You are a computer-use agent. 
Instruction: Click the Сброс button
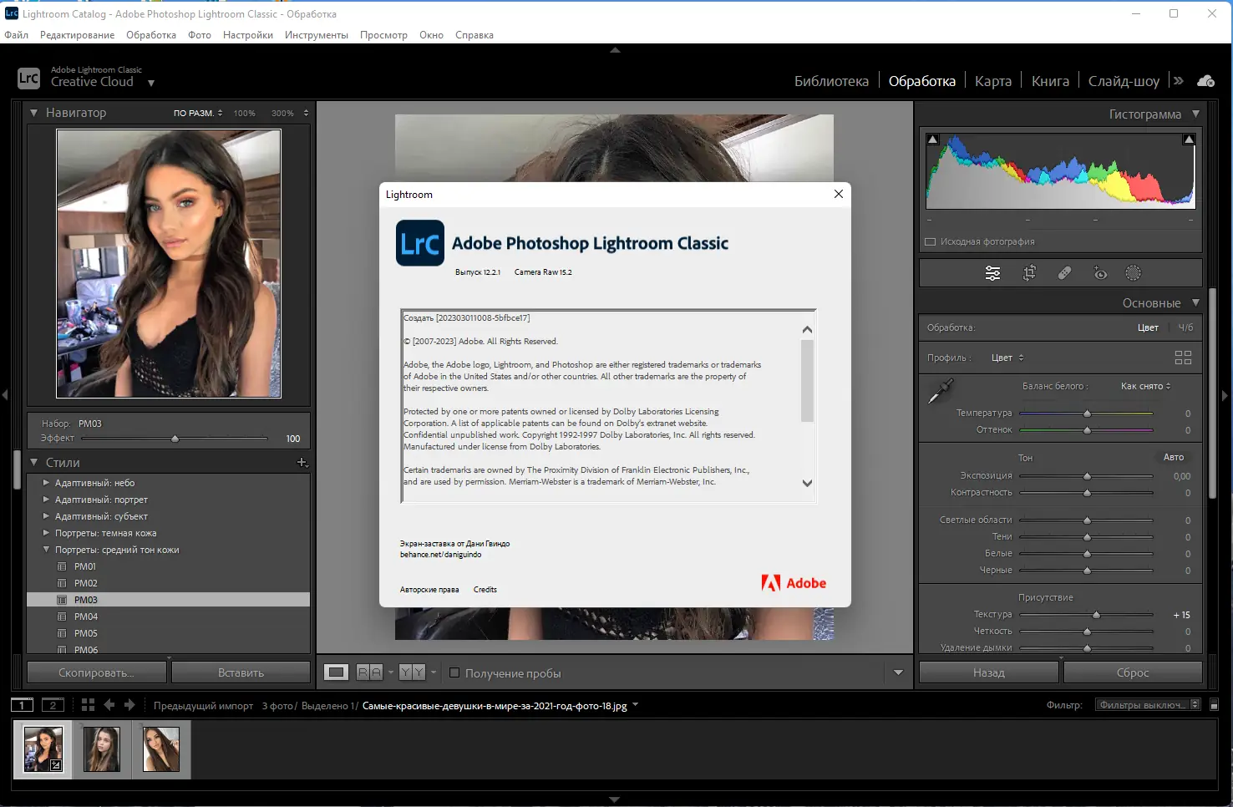[1132, 672]
